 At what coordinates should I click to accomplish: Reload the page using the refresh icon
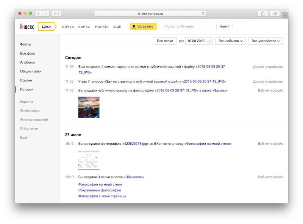click(203, 14)
